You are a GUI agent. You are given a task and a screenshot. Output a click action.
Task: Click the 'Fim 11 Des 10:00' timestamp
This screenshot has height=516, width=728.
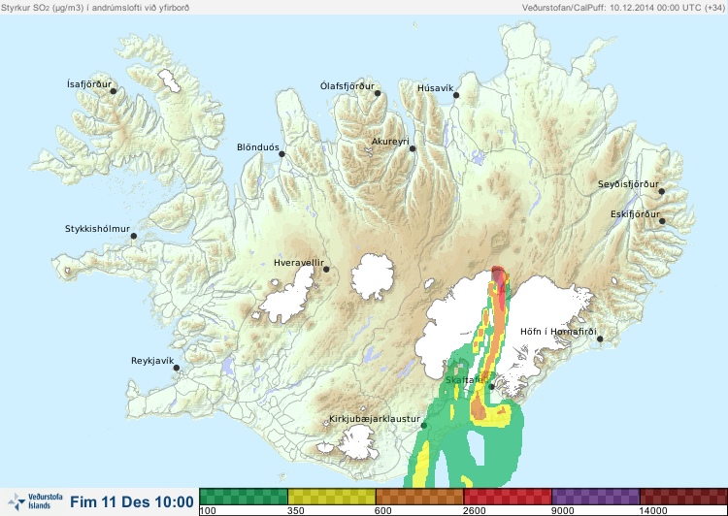pyautogui.click(x=132, y=502)
